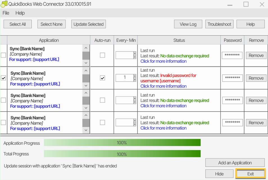Open the File menu
This screenshot has height=180, width=268.
[6, 13]
